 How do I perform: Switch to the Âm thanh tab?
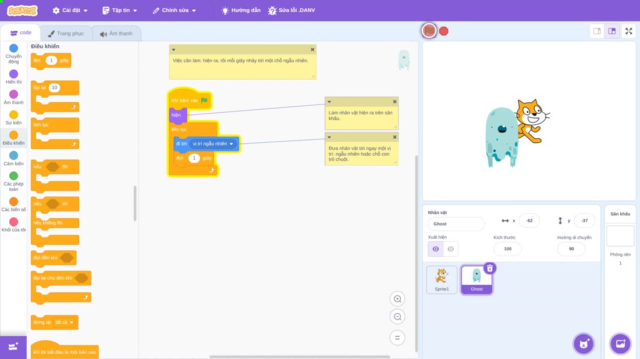[116, 34]
